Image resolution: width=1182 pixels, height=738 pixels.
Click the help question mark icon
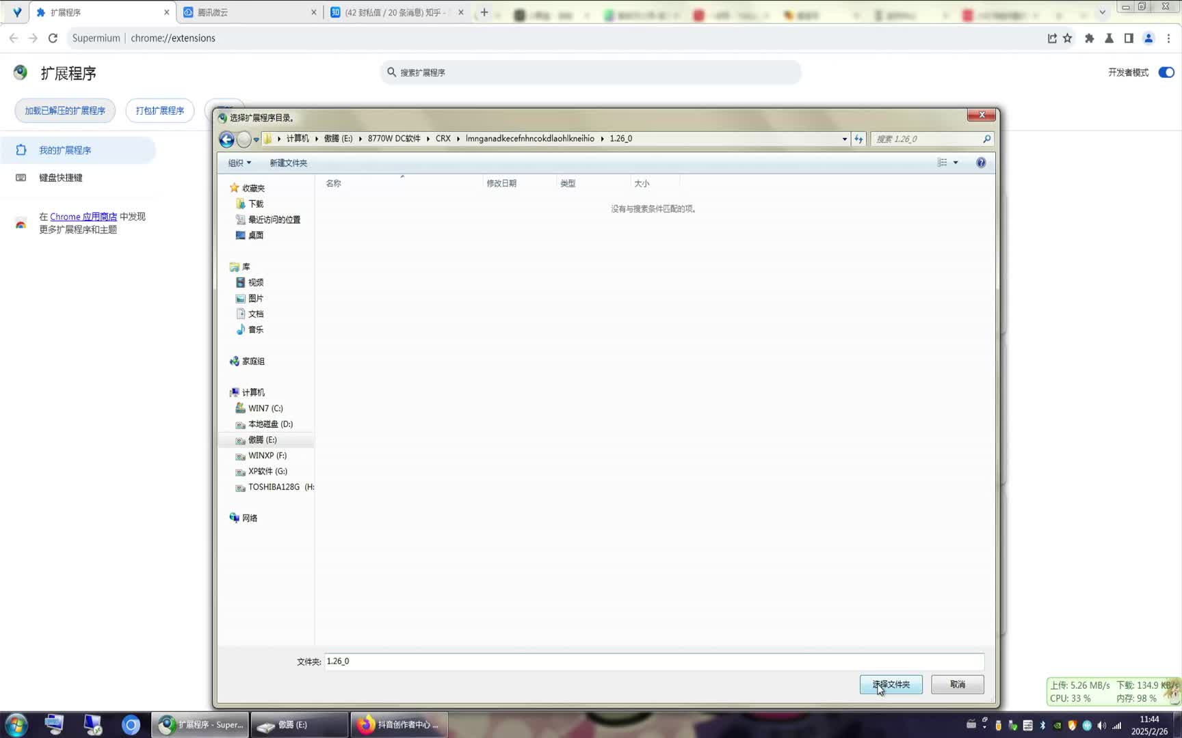(981, 163)
